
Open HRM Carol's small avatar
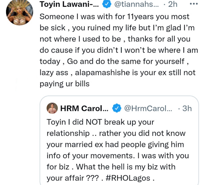click(52, 108)
